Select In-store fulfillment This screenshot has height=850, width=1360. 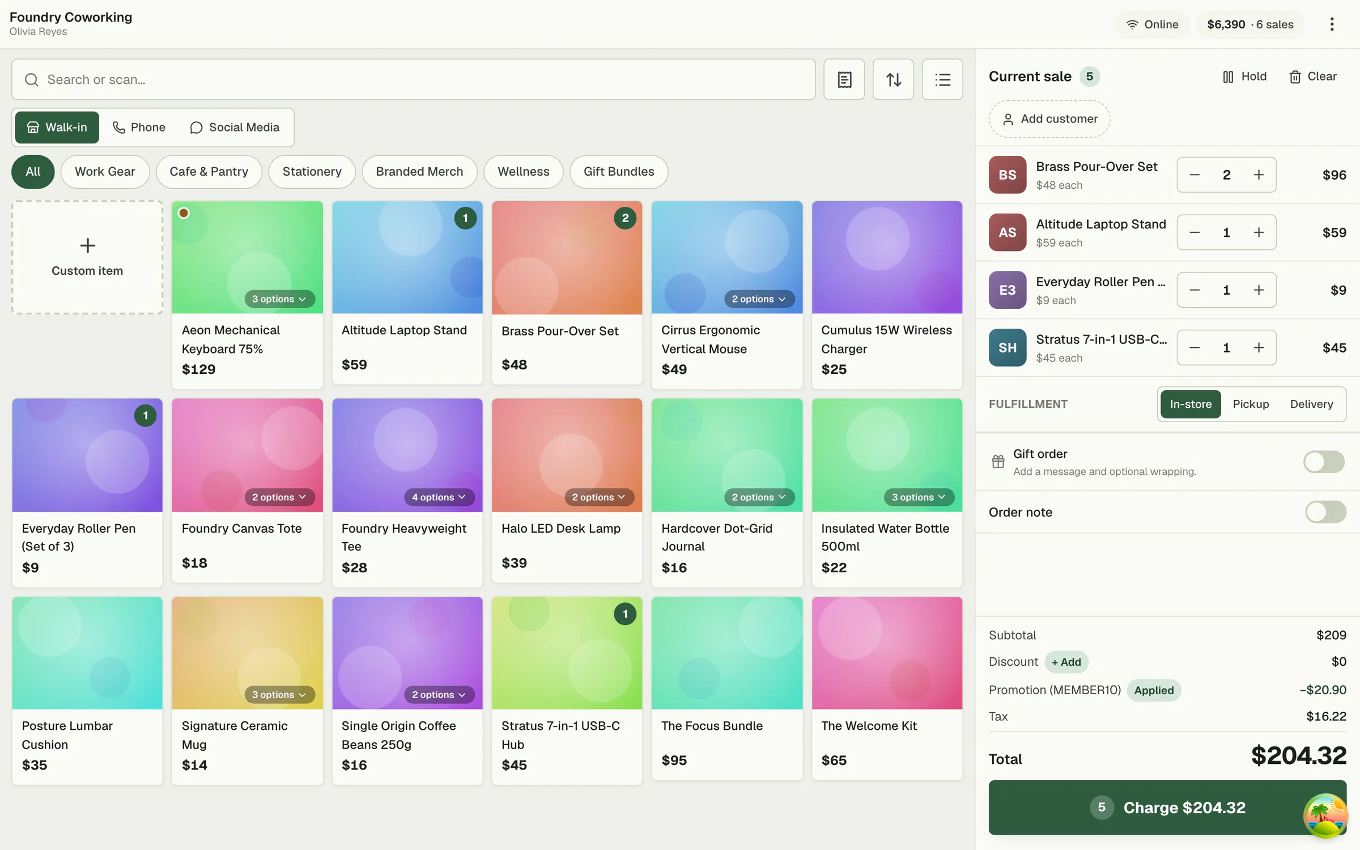pyautogui.click(x=1190, y=404)
